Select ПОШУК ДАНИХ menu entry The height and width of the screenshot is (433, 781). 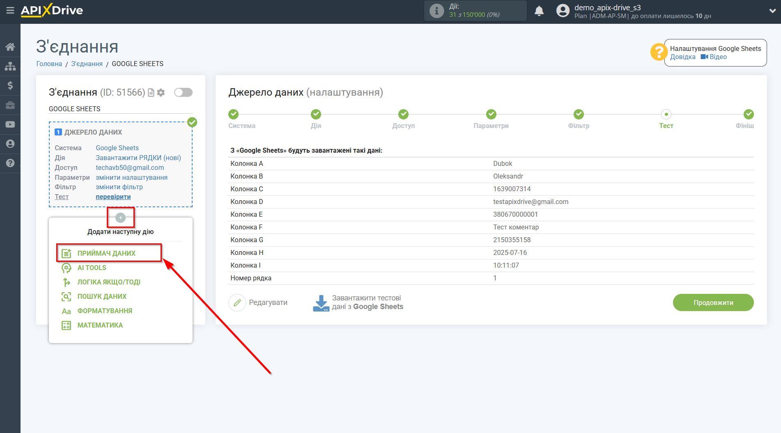(102, 297)
